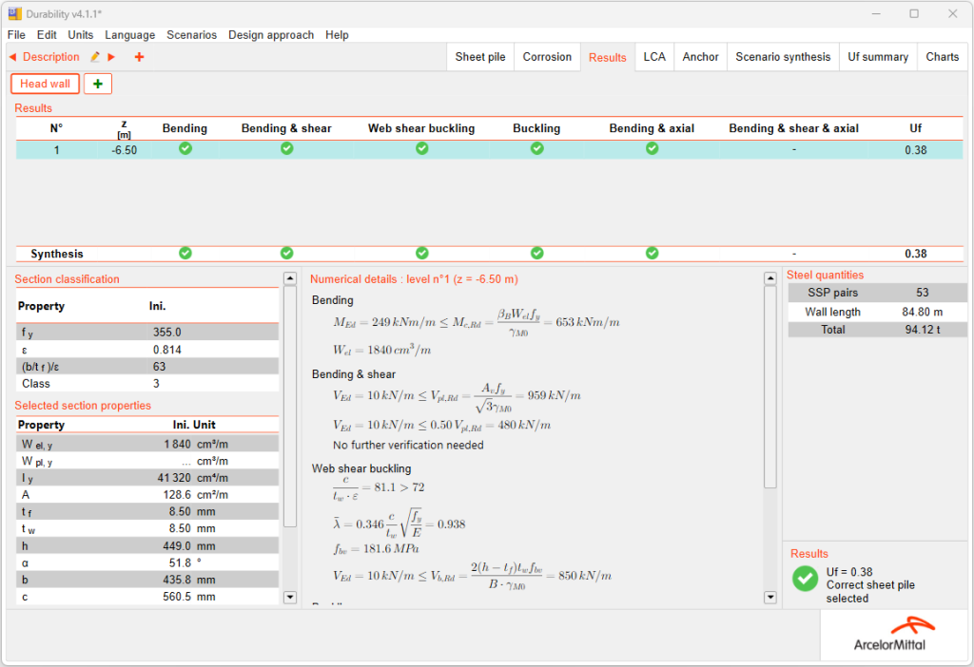Click the Synthesis row label
The width and height of the screenshot is (974, 667).
tap(56, 254)
